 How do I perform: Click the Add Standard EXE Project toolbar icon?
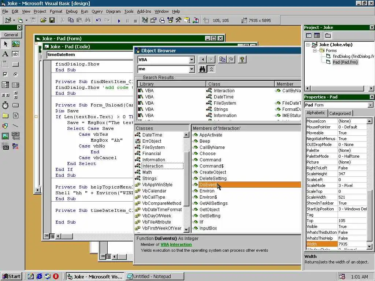coord(8,20)
